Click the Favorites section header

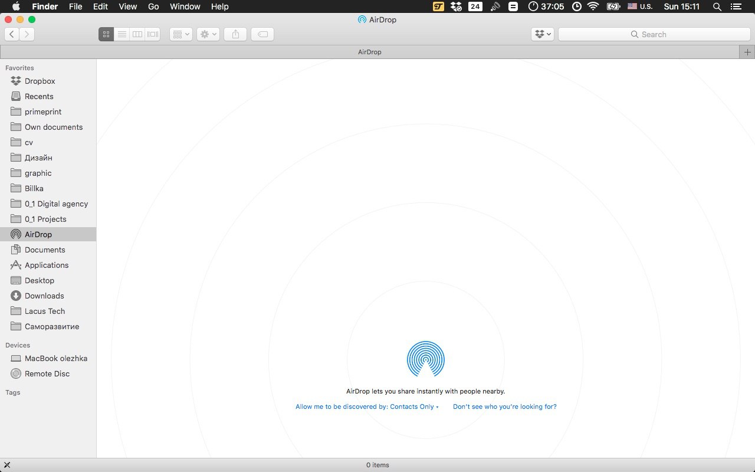[x=19, y=68]
